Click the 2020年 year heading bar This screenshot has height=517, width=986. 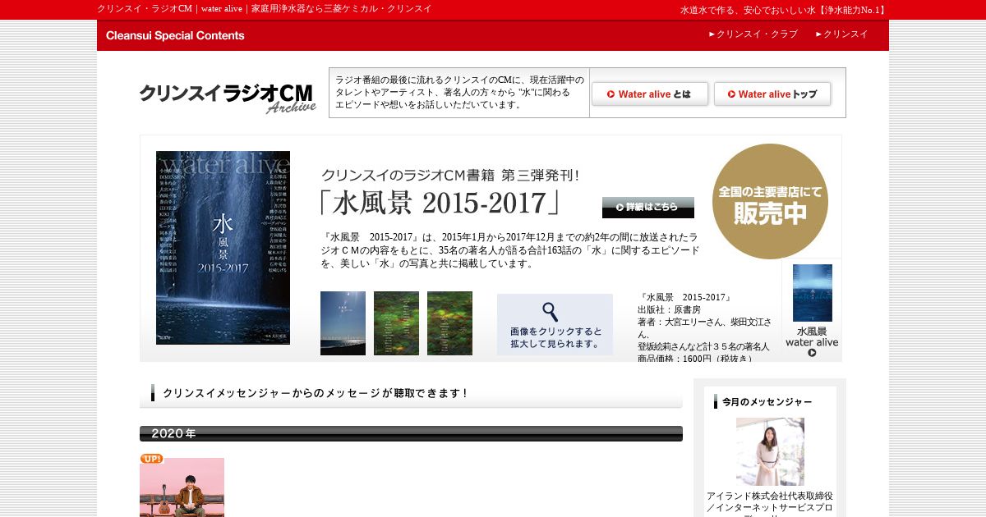(411, 433)
